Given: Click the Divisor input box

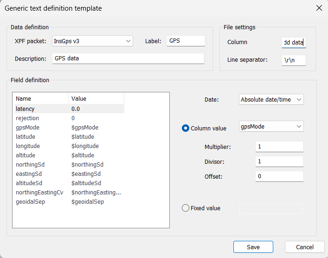Looking at the screenshot, I should 279,161.
